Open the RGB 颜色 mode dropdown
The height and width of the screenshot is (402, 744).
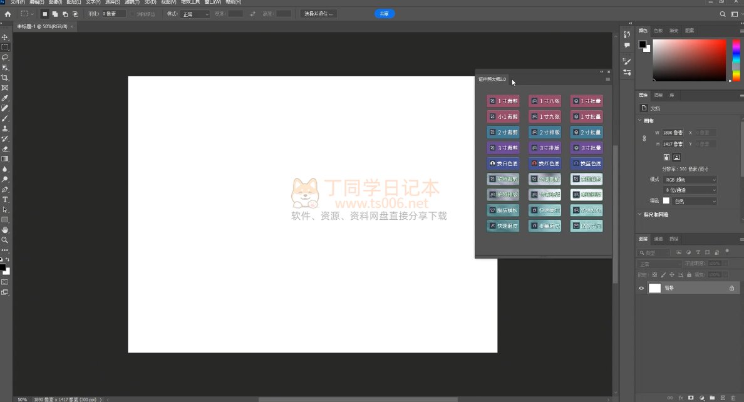[690, 180]
